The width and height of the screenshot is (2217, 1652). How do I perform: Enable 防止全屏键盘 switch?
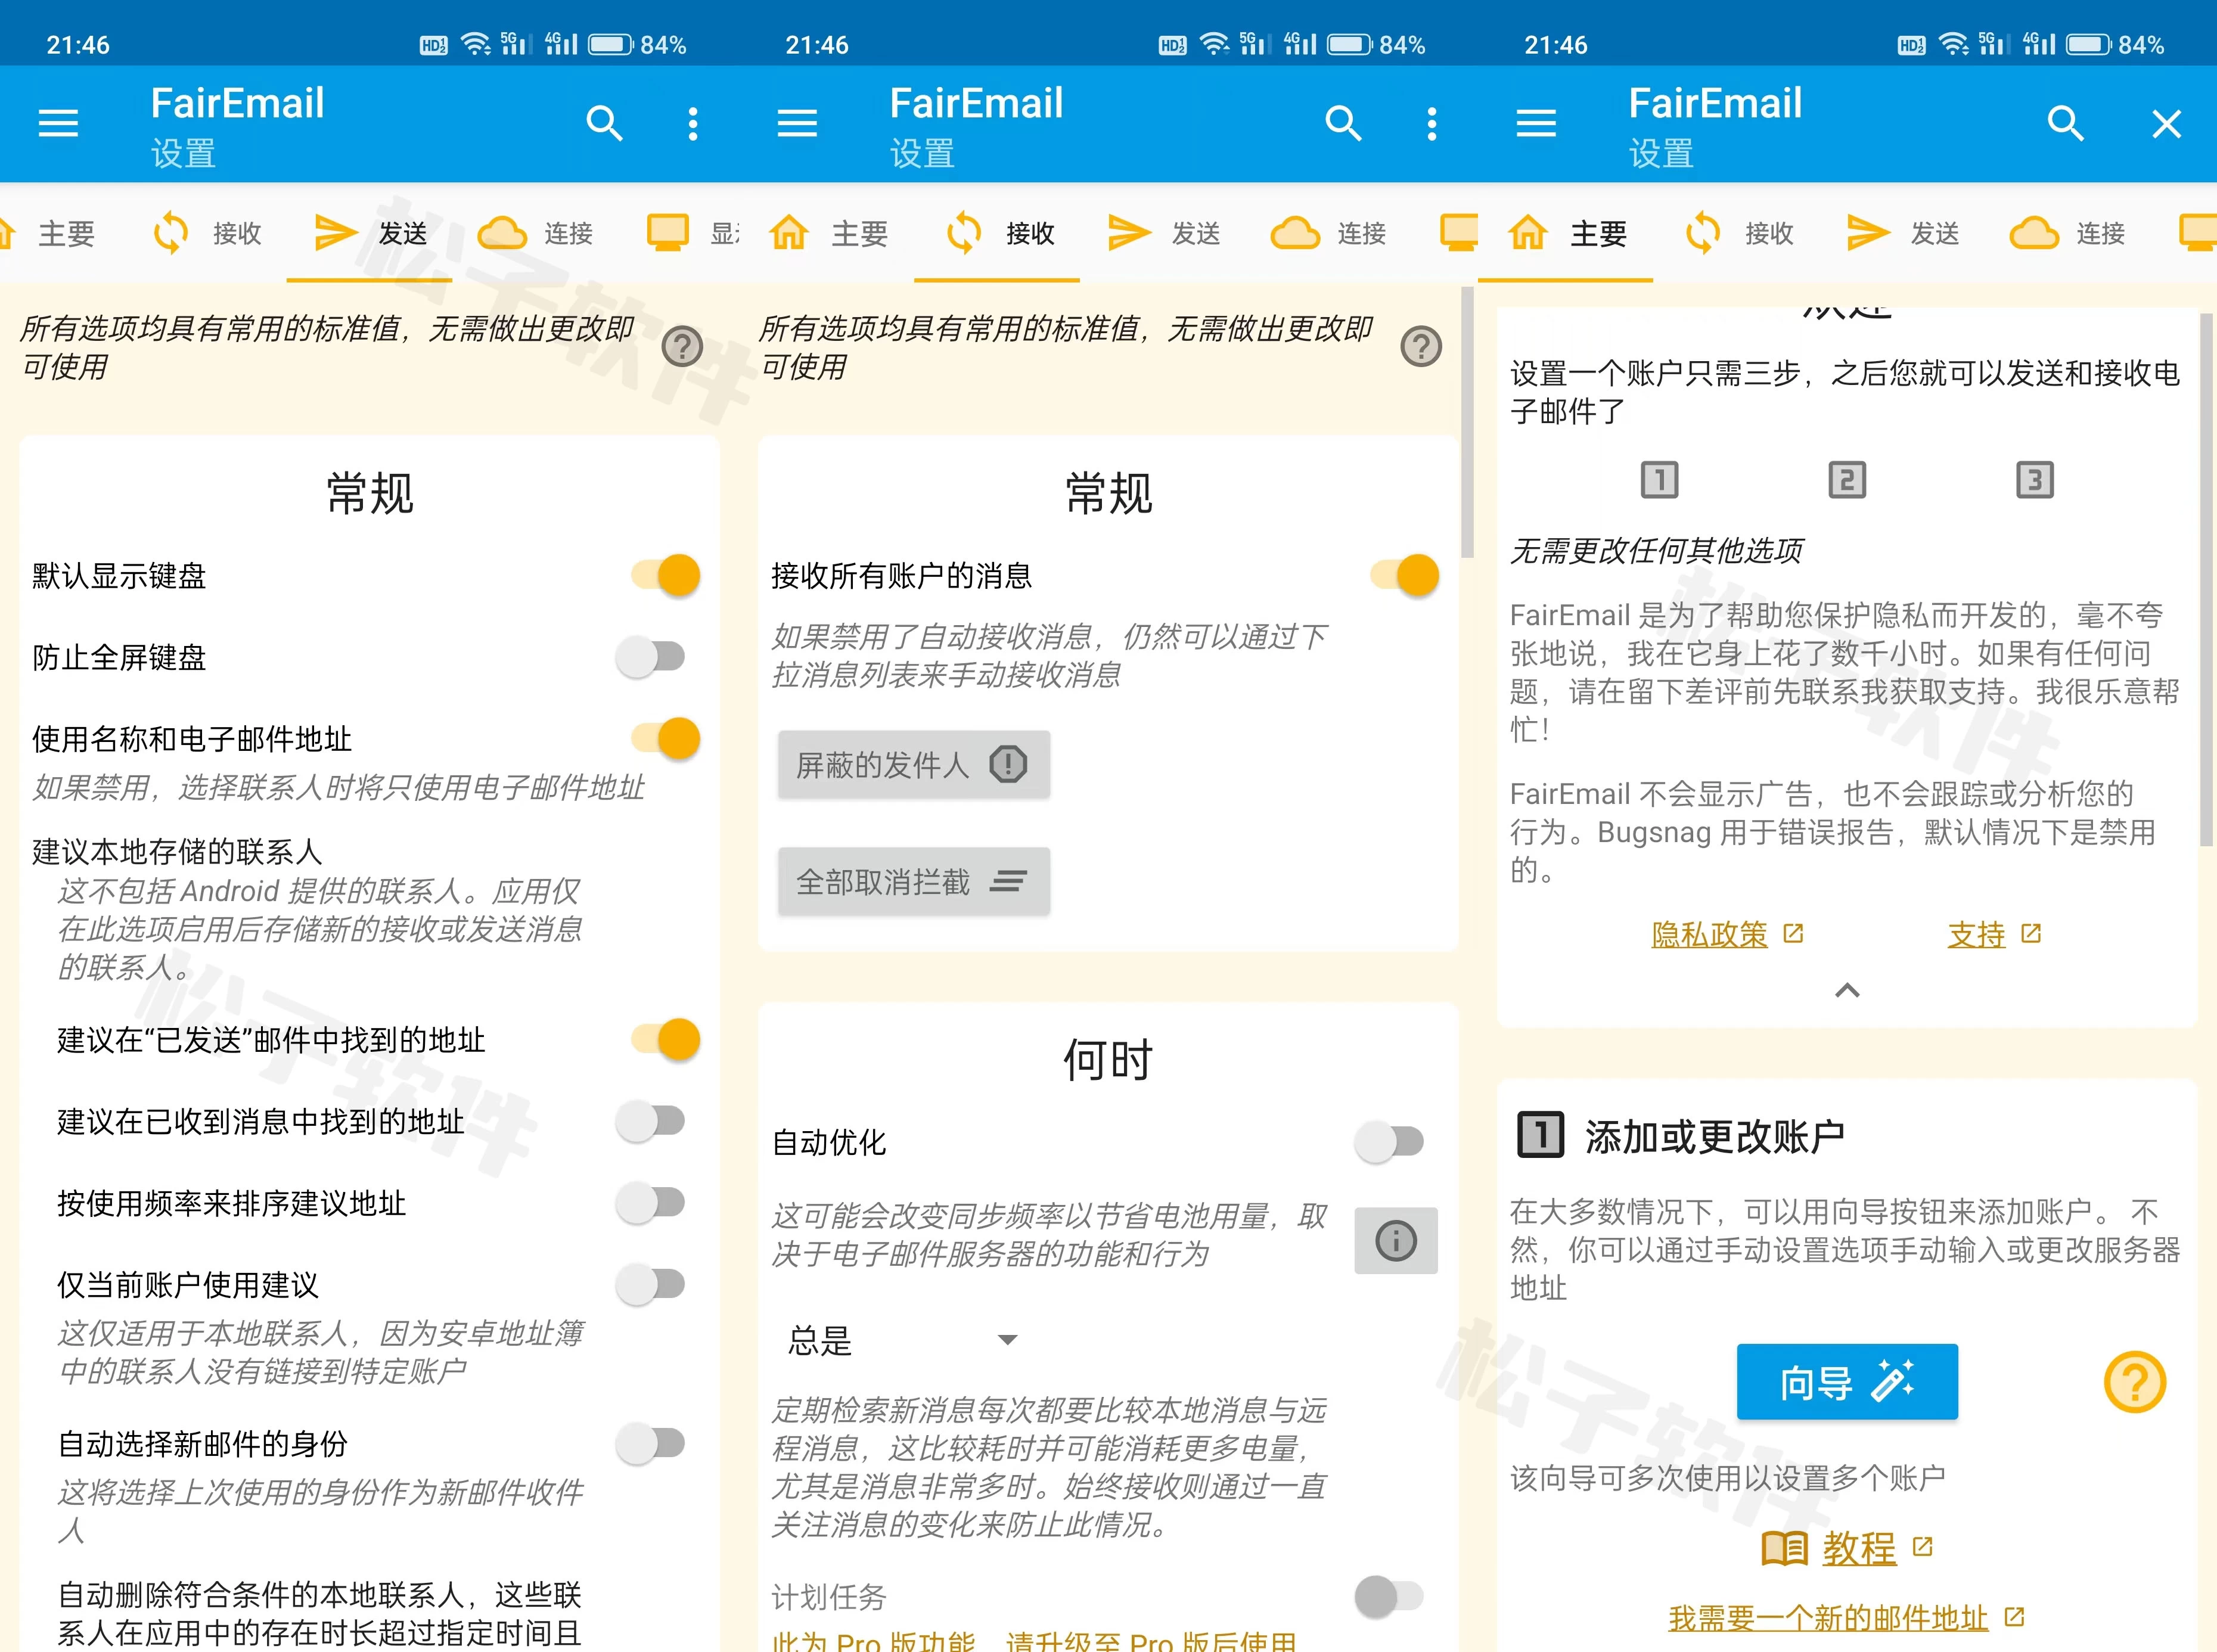651,657
